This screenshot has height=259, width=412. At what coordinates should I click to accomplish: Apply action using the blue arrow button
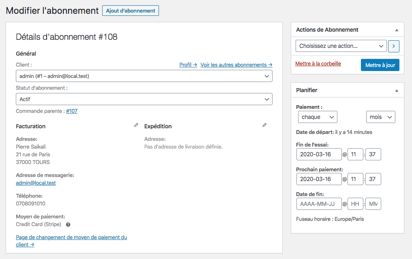(393, 46)
